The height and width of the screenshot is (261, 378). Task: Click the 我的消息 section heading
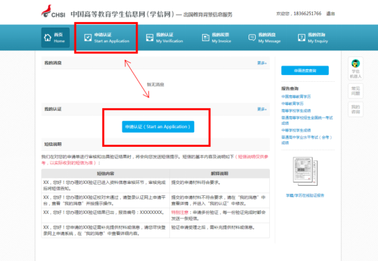click(x=53, y=63)
